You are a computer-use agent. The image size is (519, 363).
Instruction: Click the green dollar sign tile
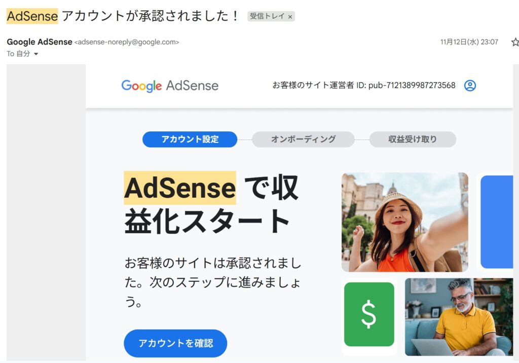369,314
